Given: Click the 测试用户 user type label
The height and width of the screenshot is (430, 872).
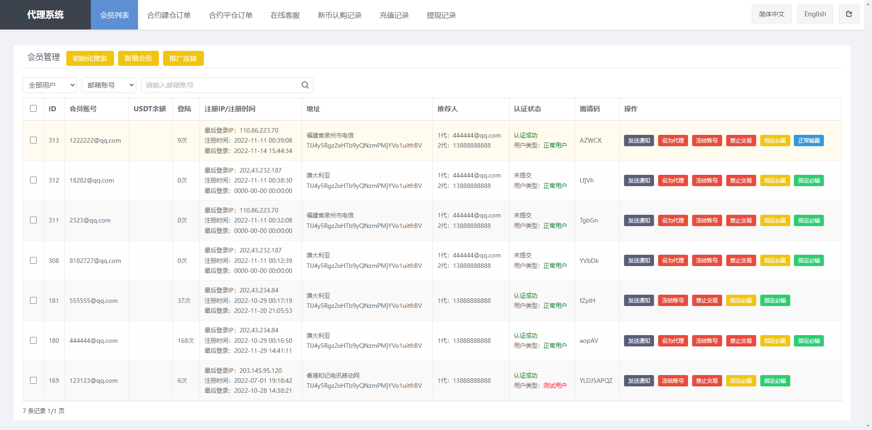Looking at the screenshot, I should 555,386.
